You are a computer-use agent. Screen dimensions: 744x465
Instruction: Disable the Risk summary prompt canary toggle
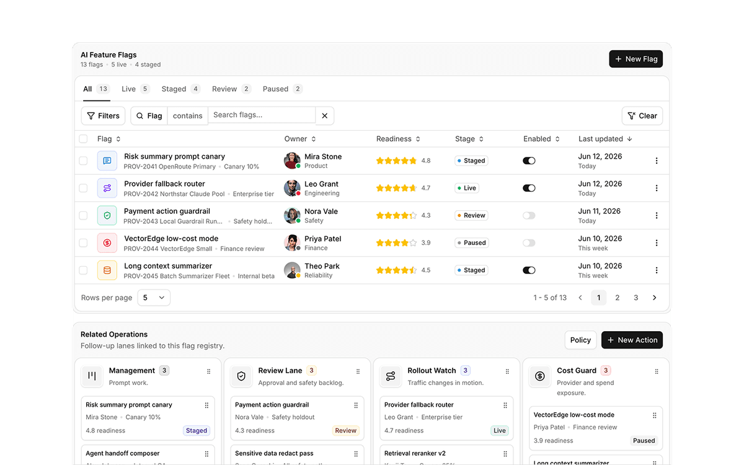click(x=529, y=161)
